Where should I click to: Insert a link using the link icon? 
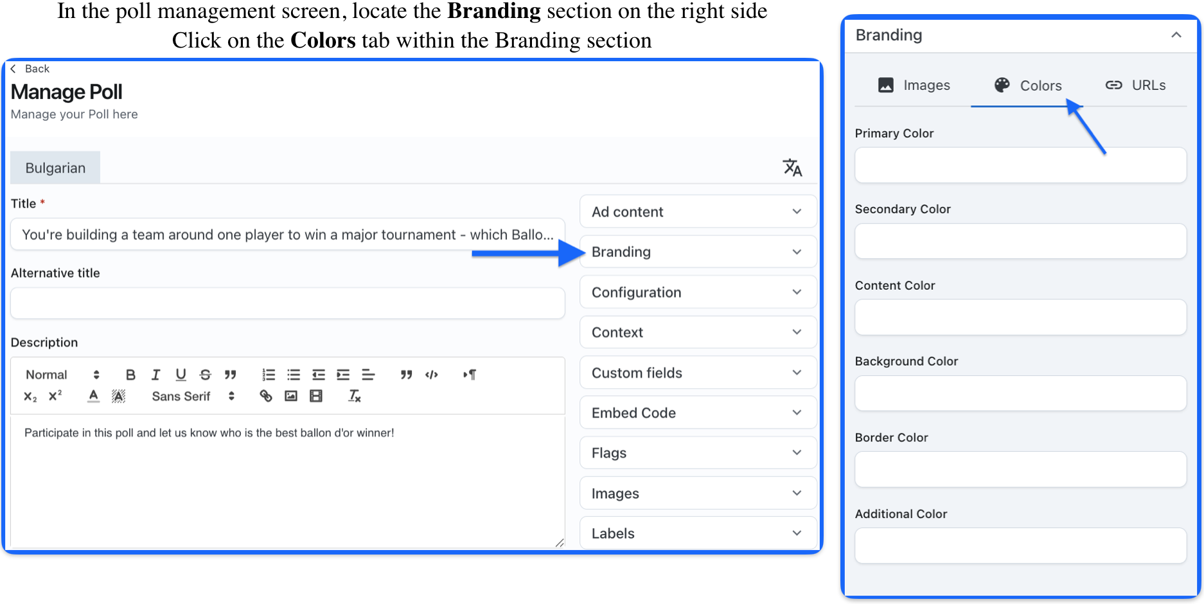[x=265, y=396]
